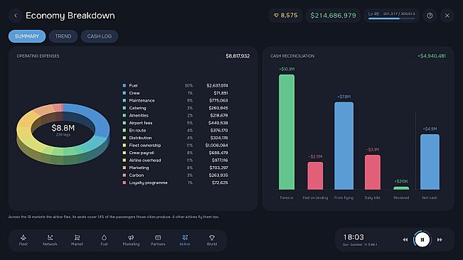Click the En route legend row label
This screenshot has width=463, height=260.
137,130
